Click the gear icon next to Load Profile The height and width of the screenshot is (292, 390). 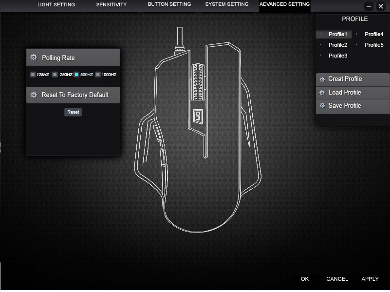322,93
